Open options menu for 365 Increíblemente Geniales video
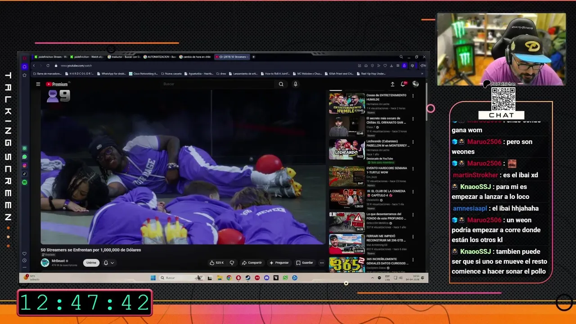The height and width of the screenshot is (324, 576). (413, 259)
